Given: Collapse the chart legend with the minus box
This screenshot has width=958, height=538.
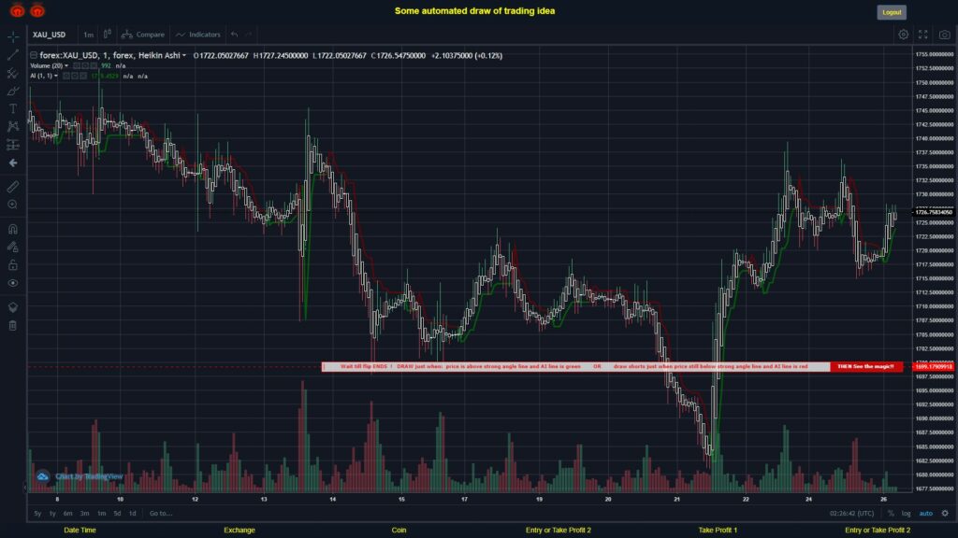Looking at the screenshot, I should 34,55.
